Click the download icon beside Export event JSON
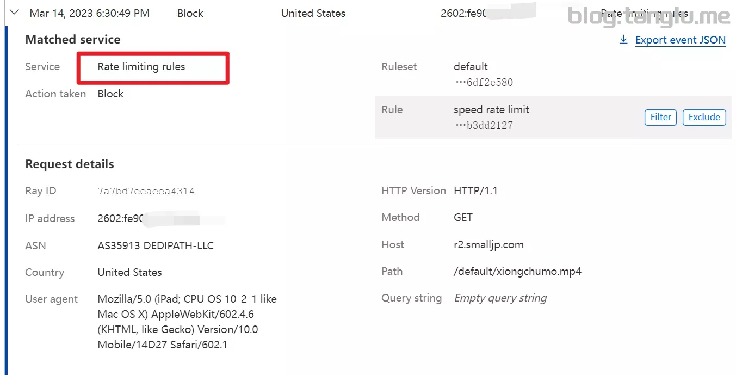This screenshot has height=375, width=736. click(x=623, y=40)
